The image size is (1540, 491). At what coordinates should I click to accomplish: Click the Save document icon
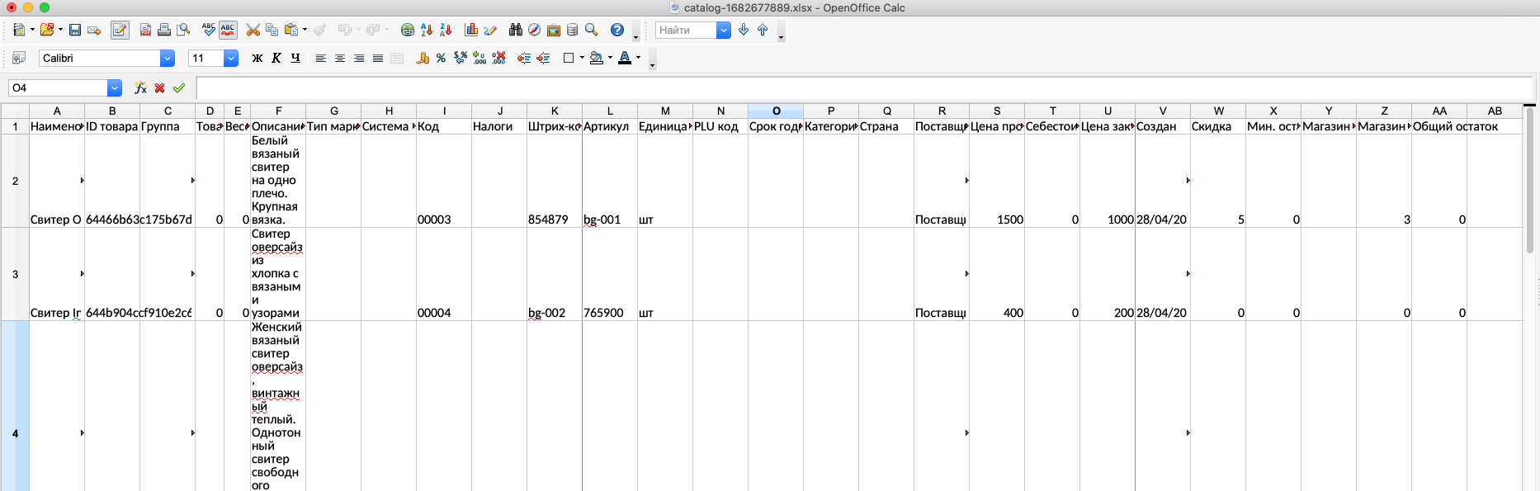click(x=75, y=31)
